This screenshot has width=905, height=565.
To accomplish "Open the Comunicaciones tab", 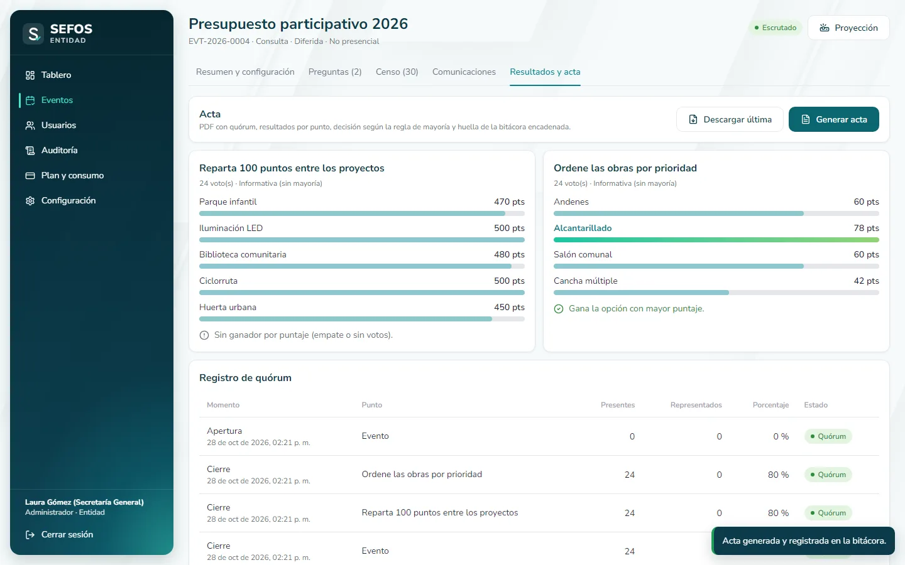I will click(464, 72).
